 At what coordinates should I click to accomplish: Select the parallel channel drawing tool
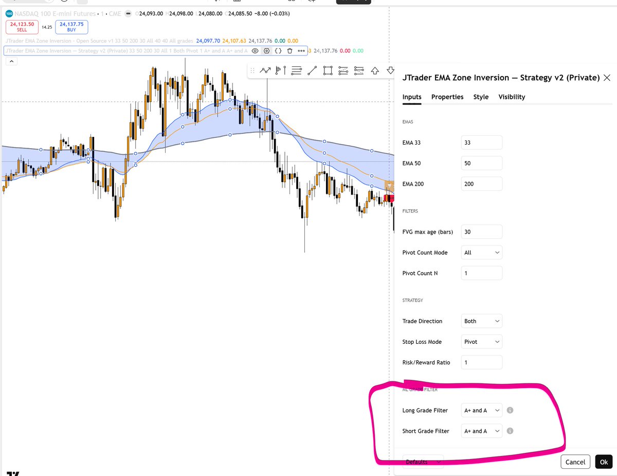[343, 70]
